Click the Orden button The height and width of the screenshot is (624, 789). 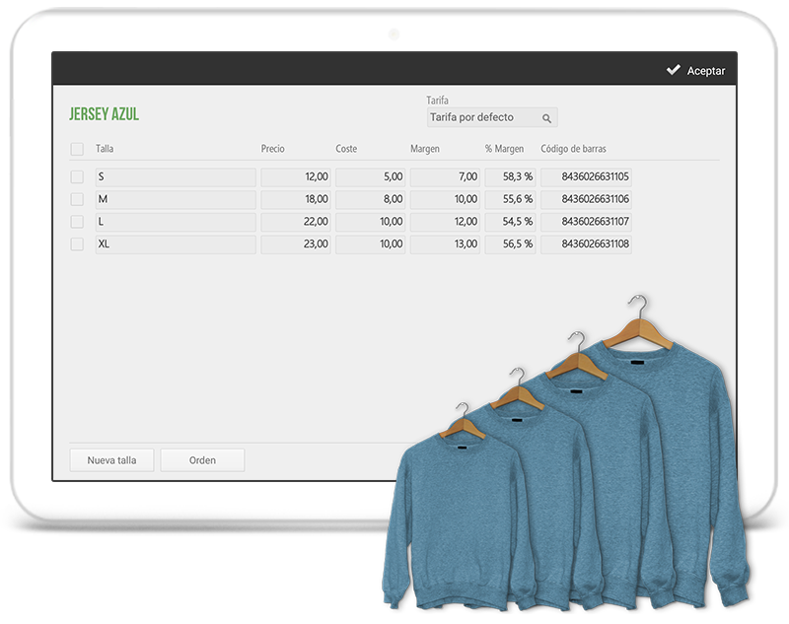click(x=202, y=459)
